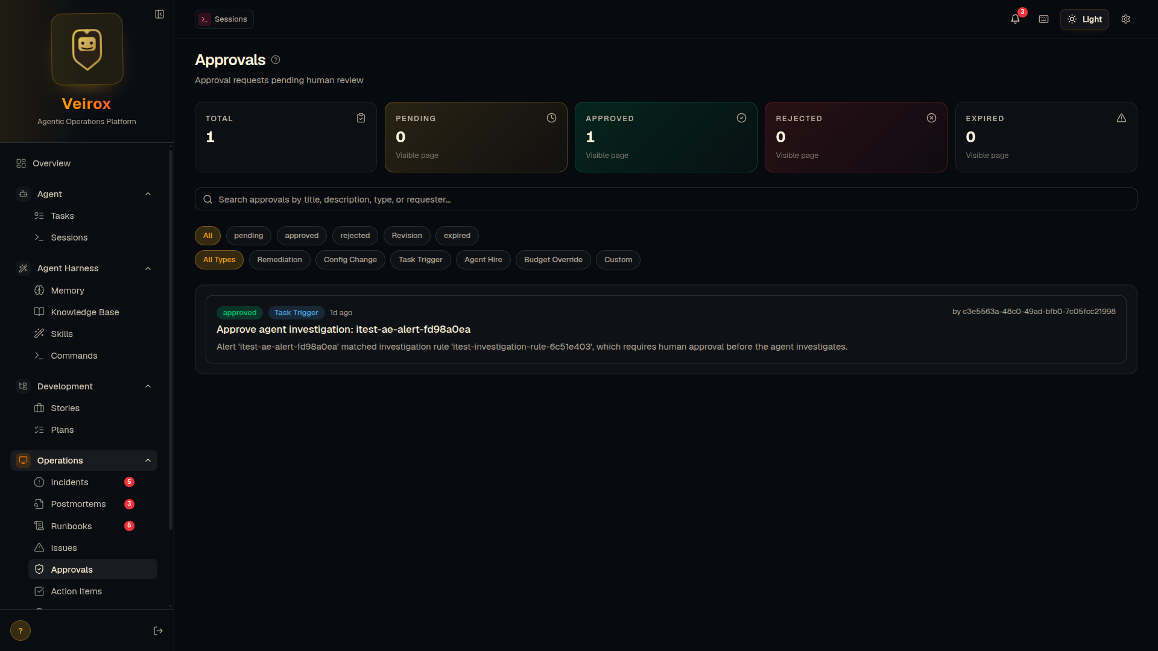Image resolution: width=1158 pixels, height=651 pixels.
Task: Click the Sessions button in top bar
Action: (x=224, y=19)
